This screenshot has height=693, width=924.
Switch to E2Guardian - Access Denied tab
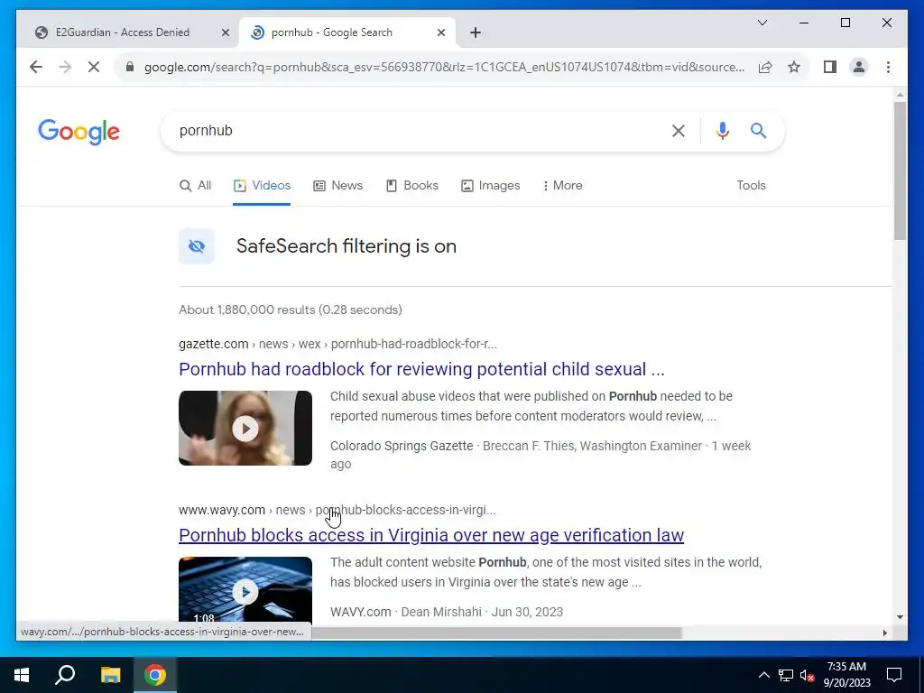click(x=123, y=32)
